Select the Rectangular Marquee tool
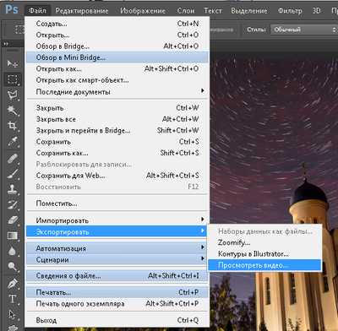The image size is (338, 331). click(x=13, y=79)
